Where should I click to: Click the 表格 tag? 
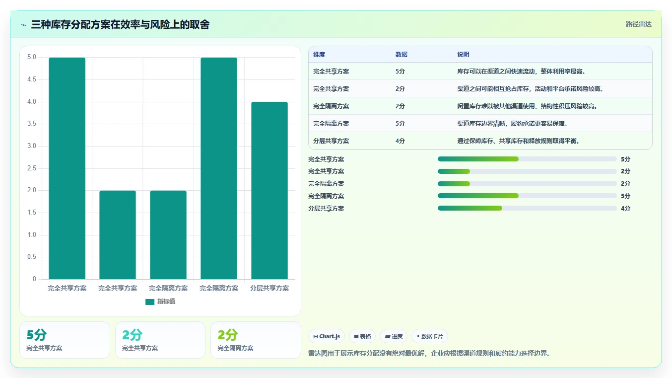click(362, 336)
